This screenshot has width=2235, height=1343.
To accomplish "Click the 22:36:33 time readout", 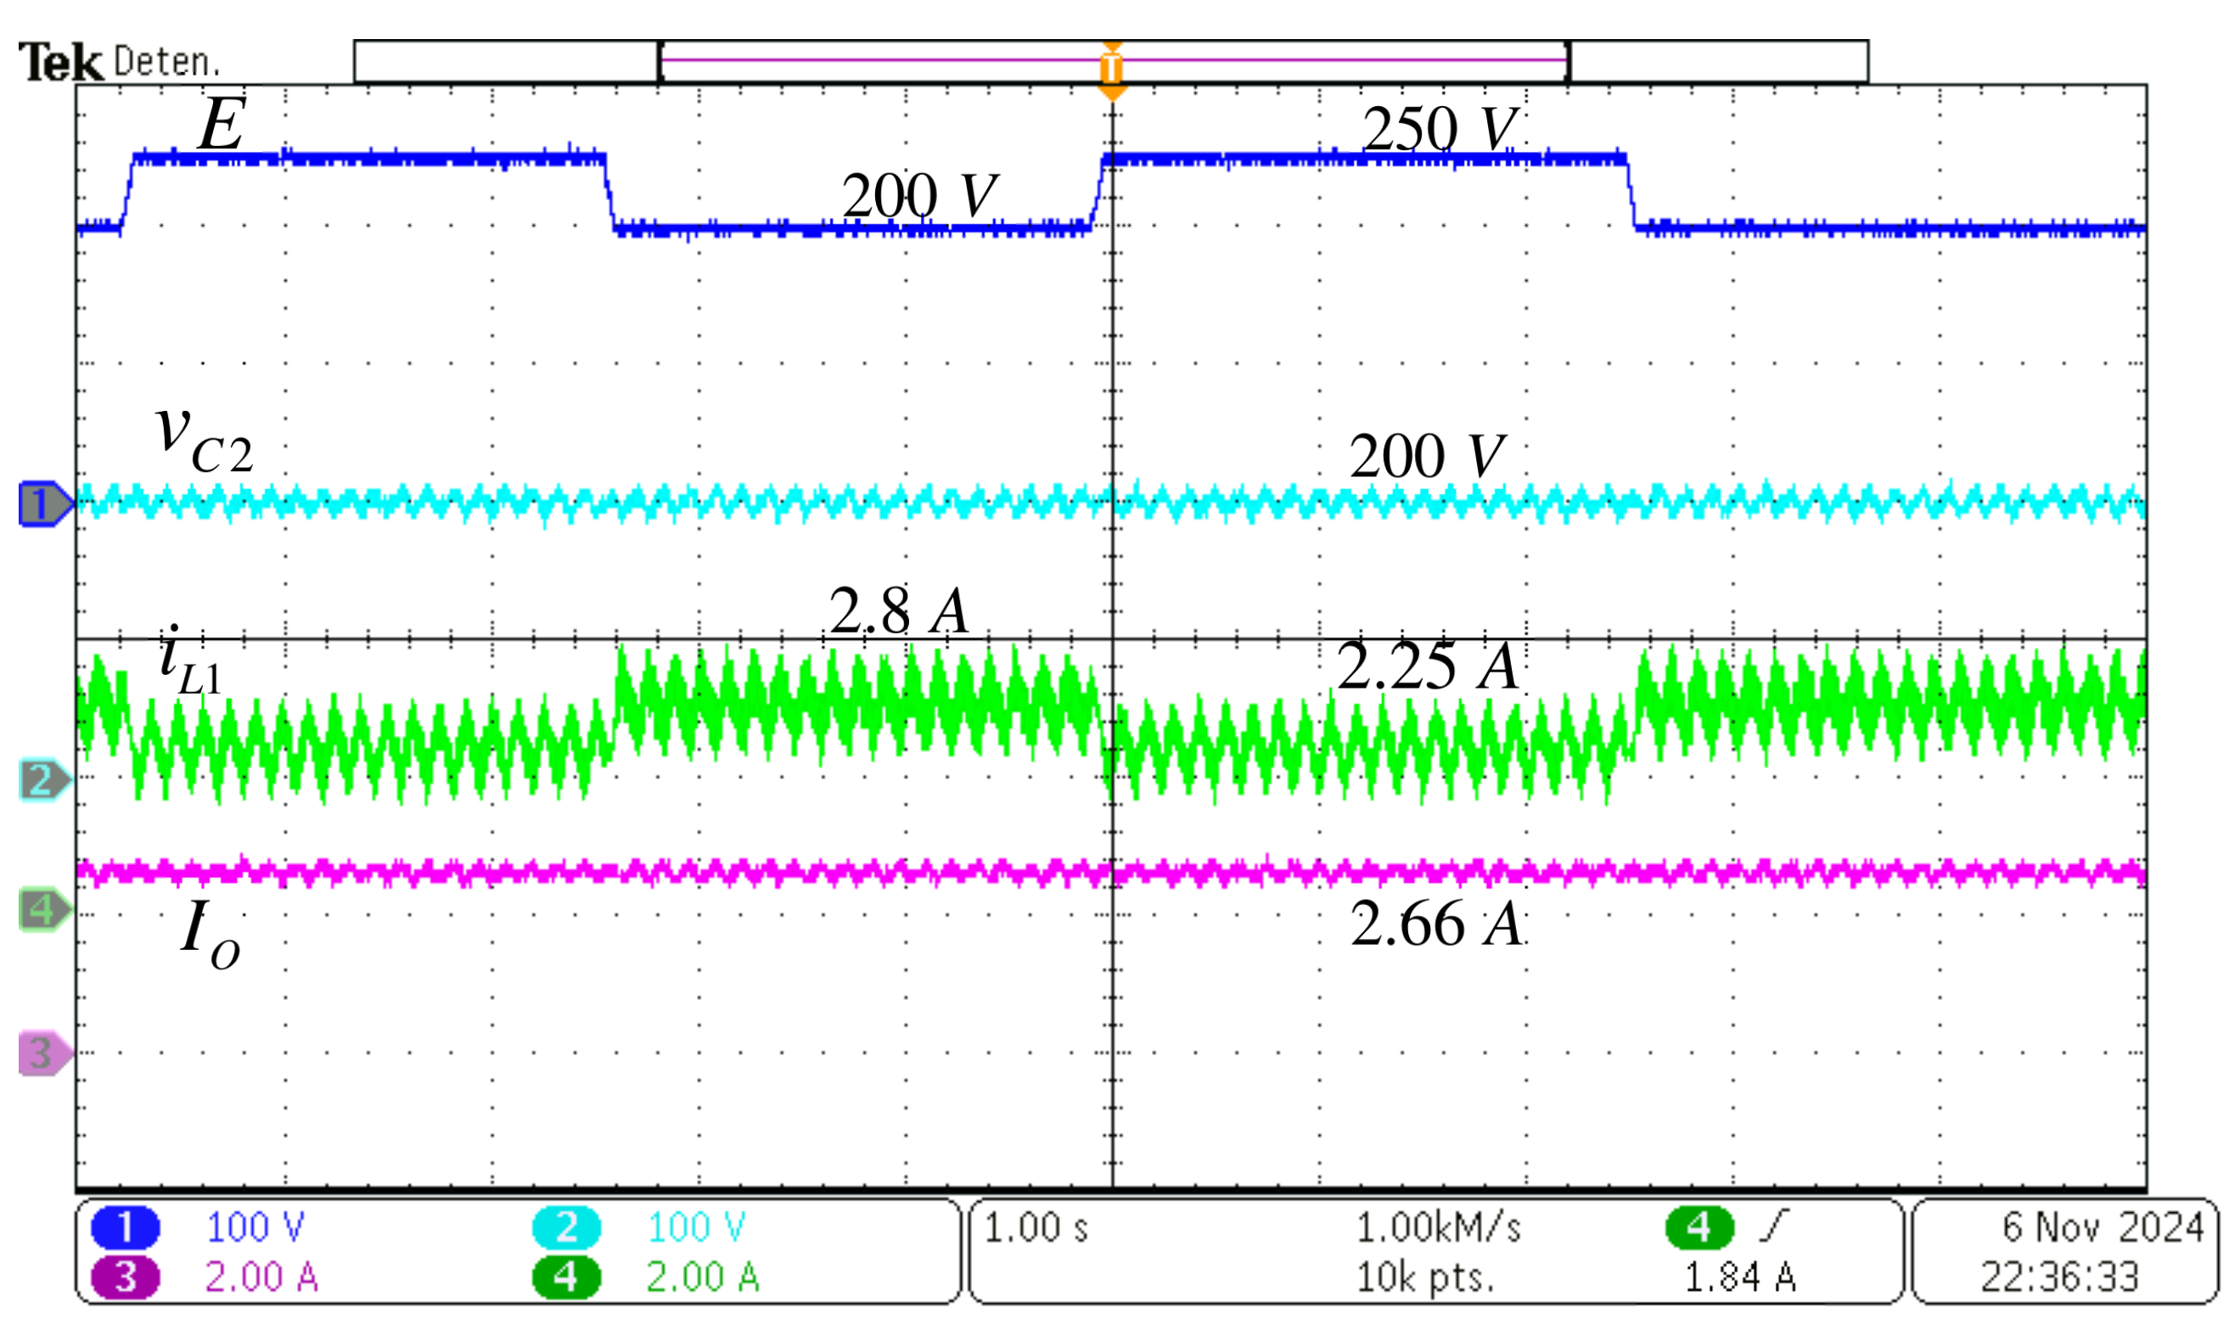I will (2060, 1278).
